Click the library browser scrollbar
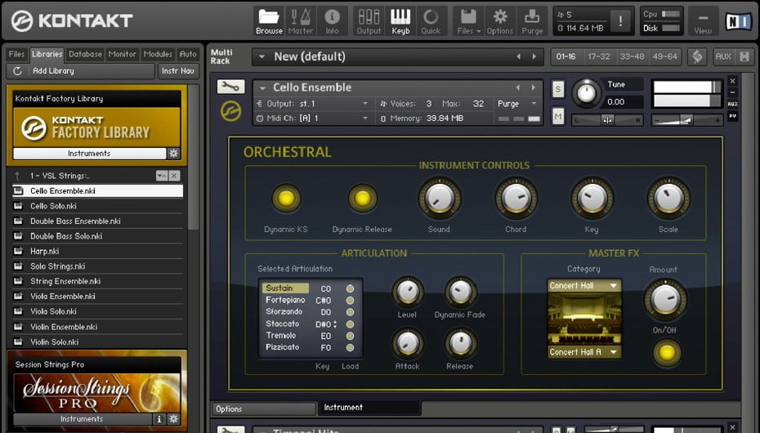Image resolution: width=760 pixels, height=433 pixels. click(x=193, y=158)
